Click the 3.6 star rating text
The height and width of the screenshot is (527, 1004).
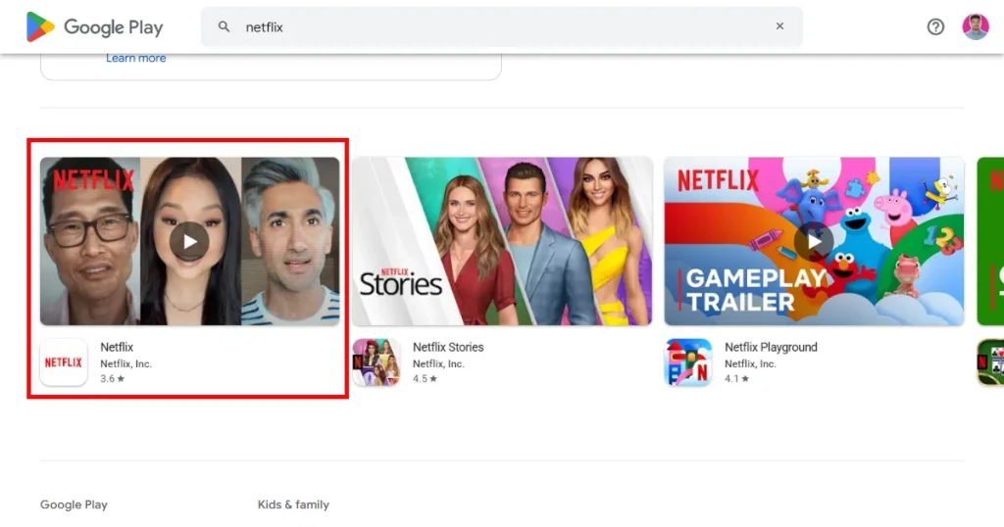(112, 379)
